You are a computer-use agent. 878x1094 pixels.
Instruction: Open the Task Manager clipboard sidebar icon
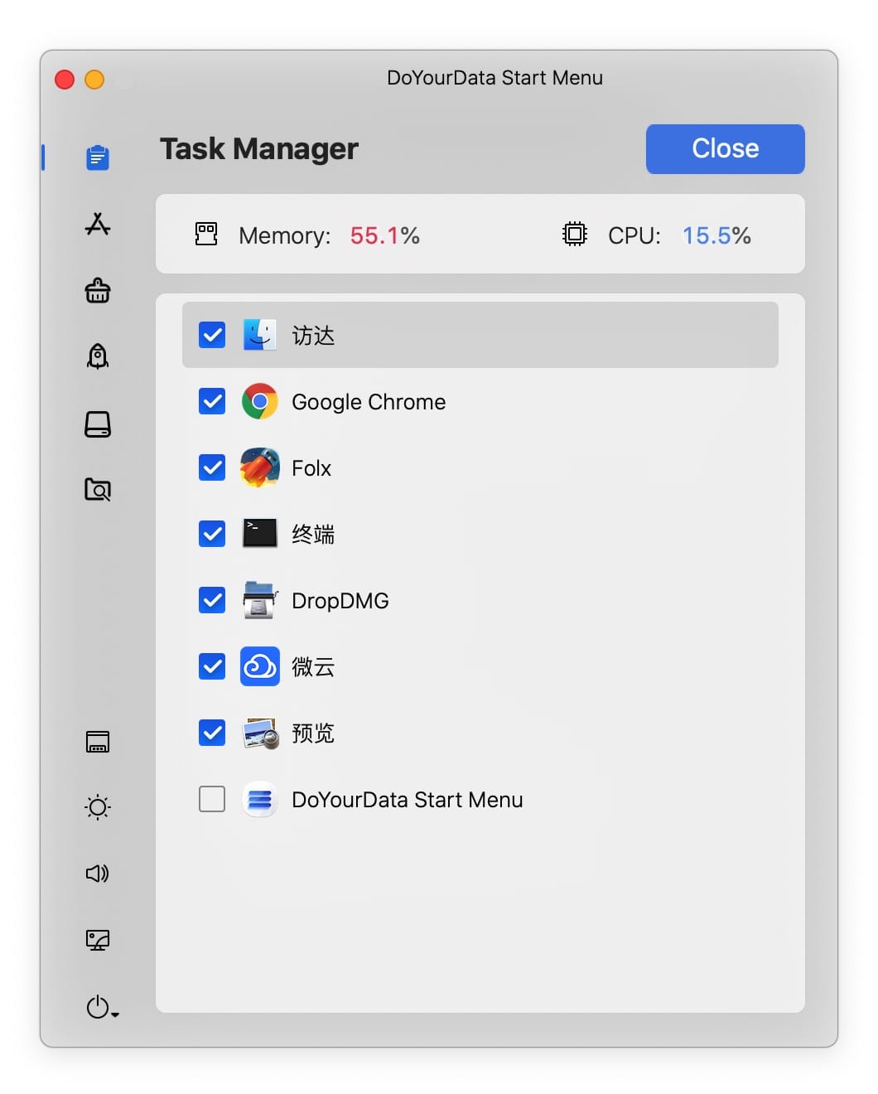pyautogui.click(x=98, y=157)
